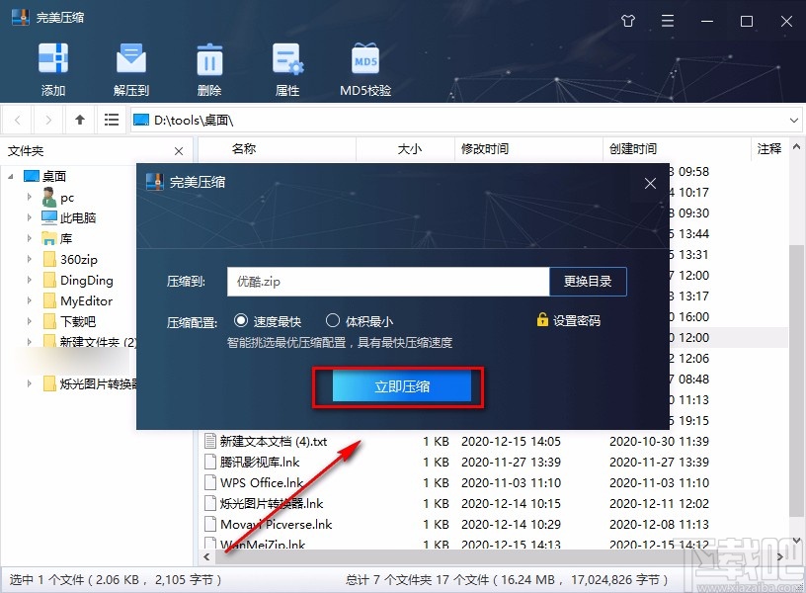This screenshot has width=806, height=593.
Task: Select the 桌面 desktop icon in the tree
Action: tap(32, 176)
